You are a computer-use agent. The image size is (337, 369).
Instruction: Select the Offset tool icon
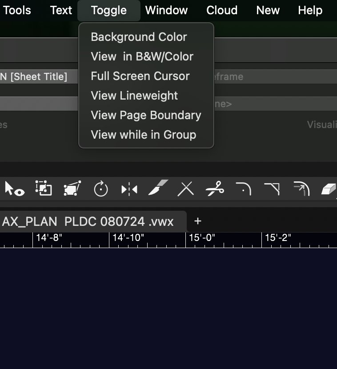click(x=301, y=189)
